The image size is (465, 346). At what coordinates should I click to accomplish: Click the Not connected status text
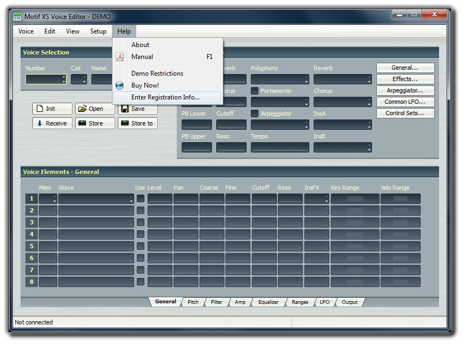point(34,322)
